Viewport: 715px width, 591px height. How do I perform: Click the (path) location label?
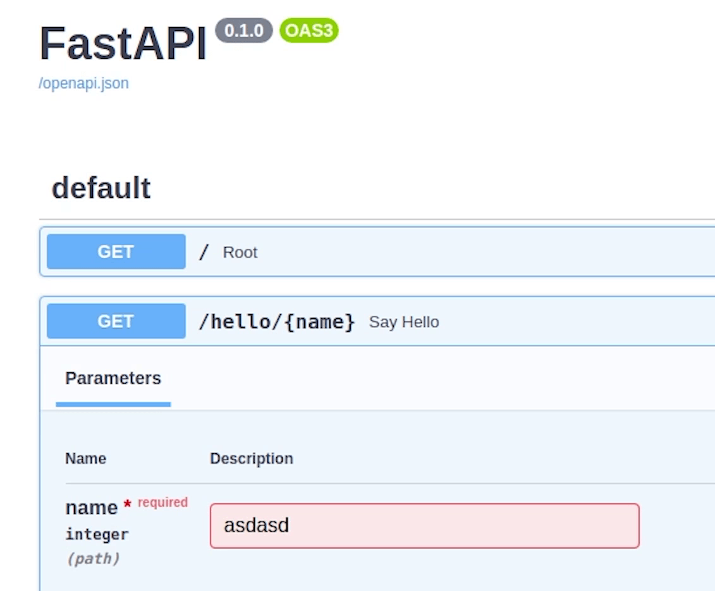93,559
